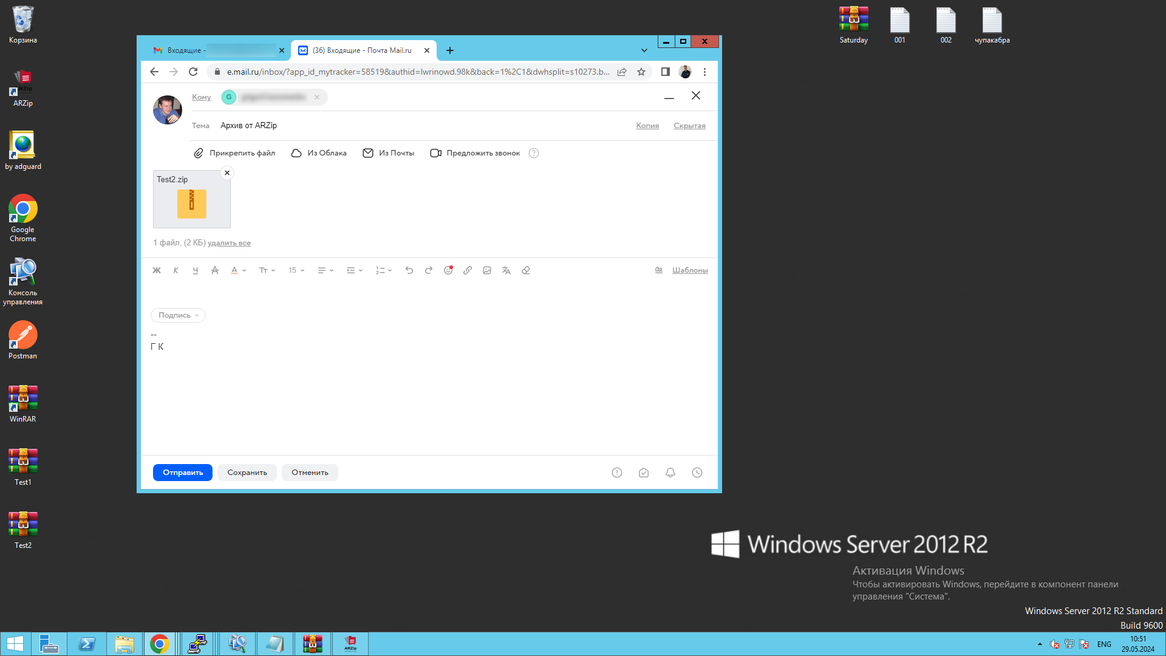Click the schedule send clock icon

coord(697,473)
